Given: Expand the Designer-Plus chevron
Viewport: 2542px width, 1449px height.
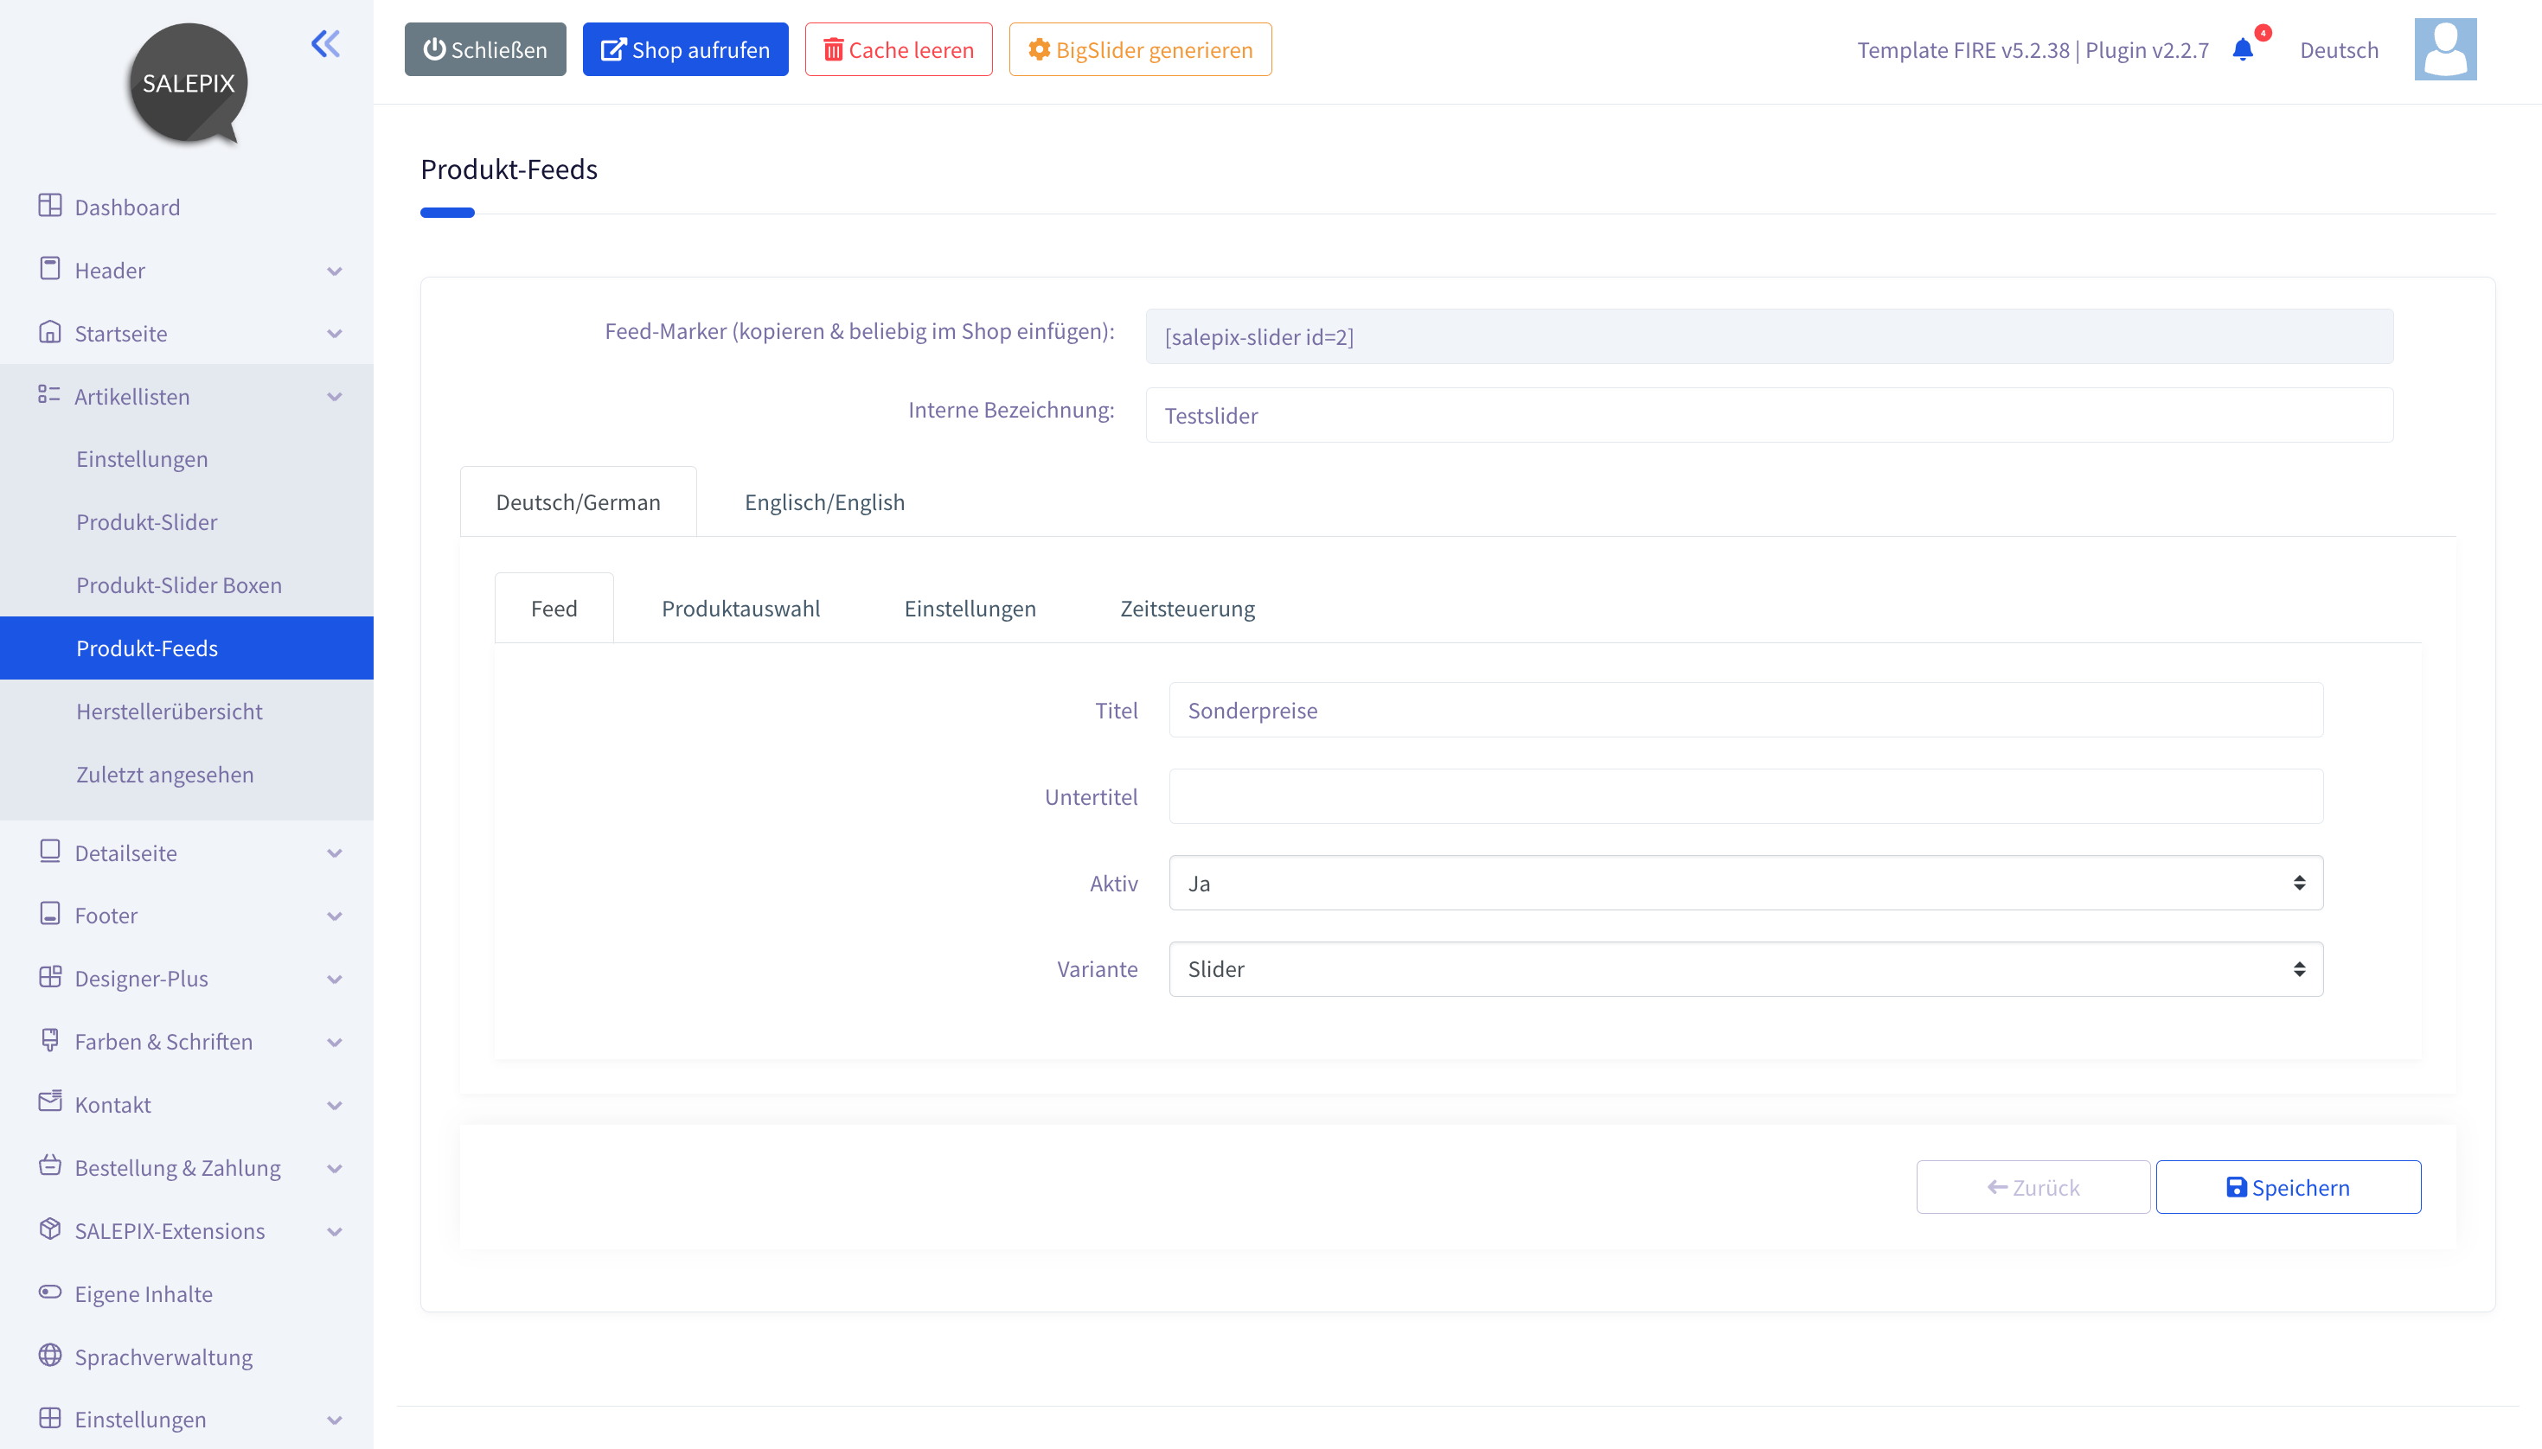Looking at the screenshot, I should [x=335, y=979].
